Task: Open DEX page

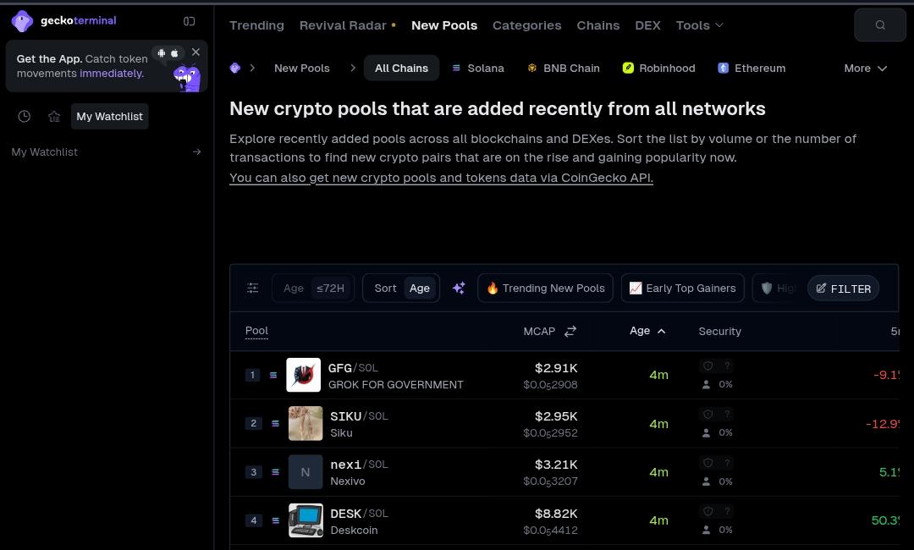Action: coord(647,25)
